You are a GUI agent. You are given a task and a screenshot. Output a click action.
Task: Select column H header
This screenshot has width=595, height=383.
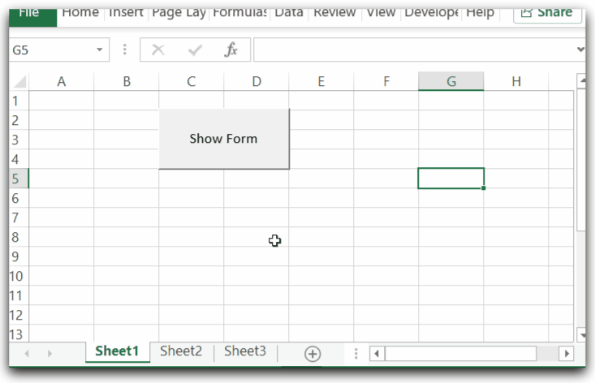click(x=516, y=81)
